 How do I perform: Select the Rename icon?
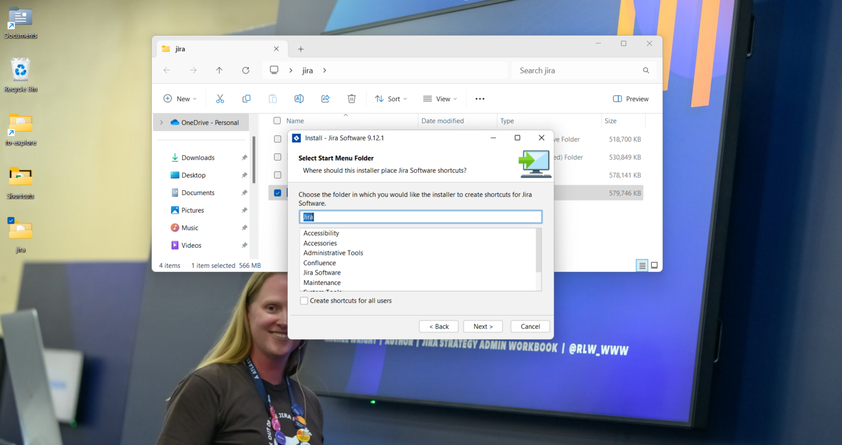click(x=299, y=99)
